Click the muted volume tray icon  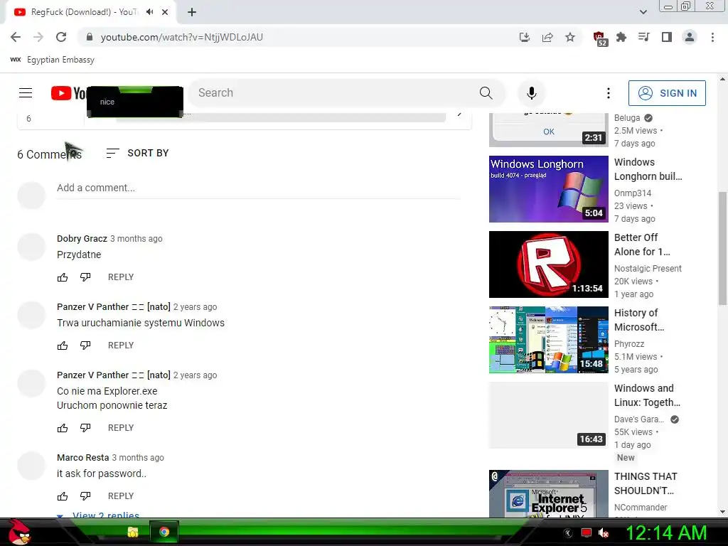(604, 533)
